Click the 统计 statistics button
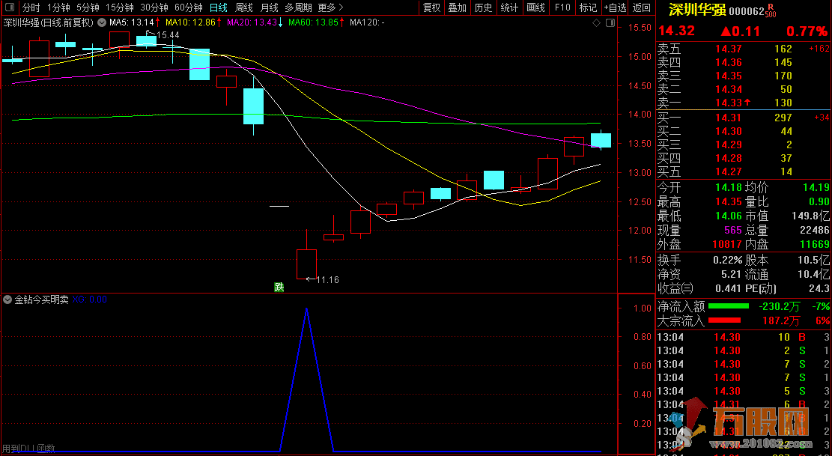Viewport: 832px width, 456px height. (508, 7)
